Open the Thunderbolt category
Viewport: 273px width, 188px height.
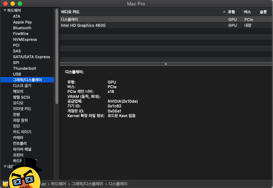[25, 68]
